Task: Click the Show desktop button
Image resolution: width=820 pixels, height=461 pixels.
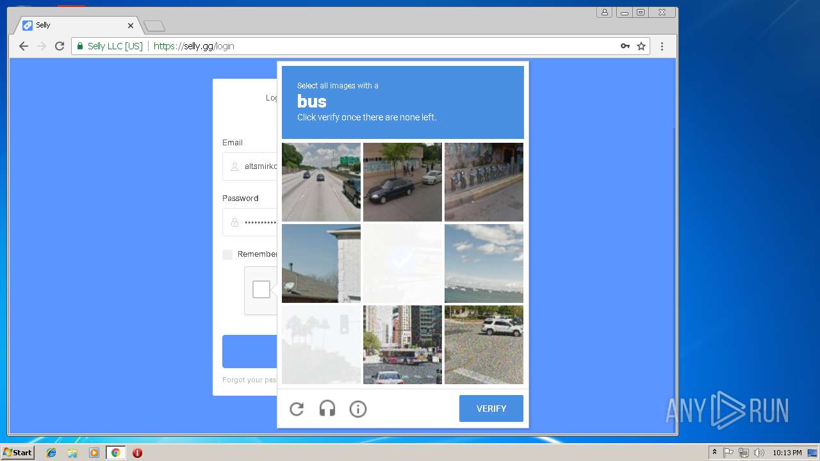Action: pyautogui.click(x=813, y=453)
